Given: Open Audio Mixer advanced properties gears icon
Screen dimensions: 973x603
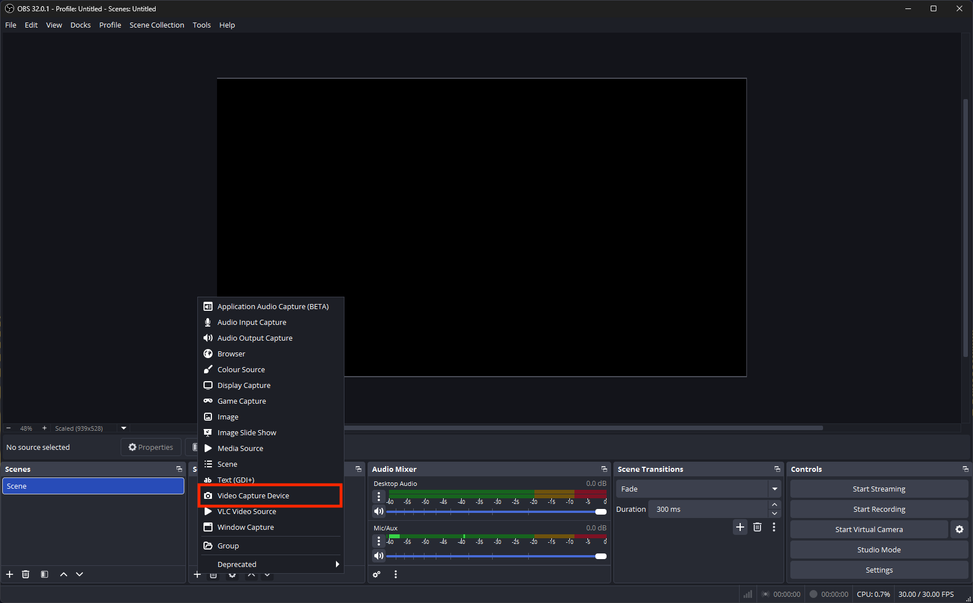Looking at the screenshot, I should [x=377, y=574].
